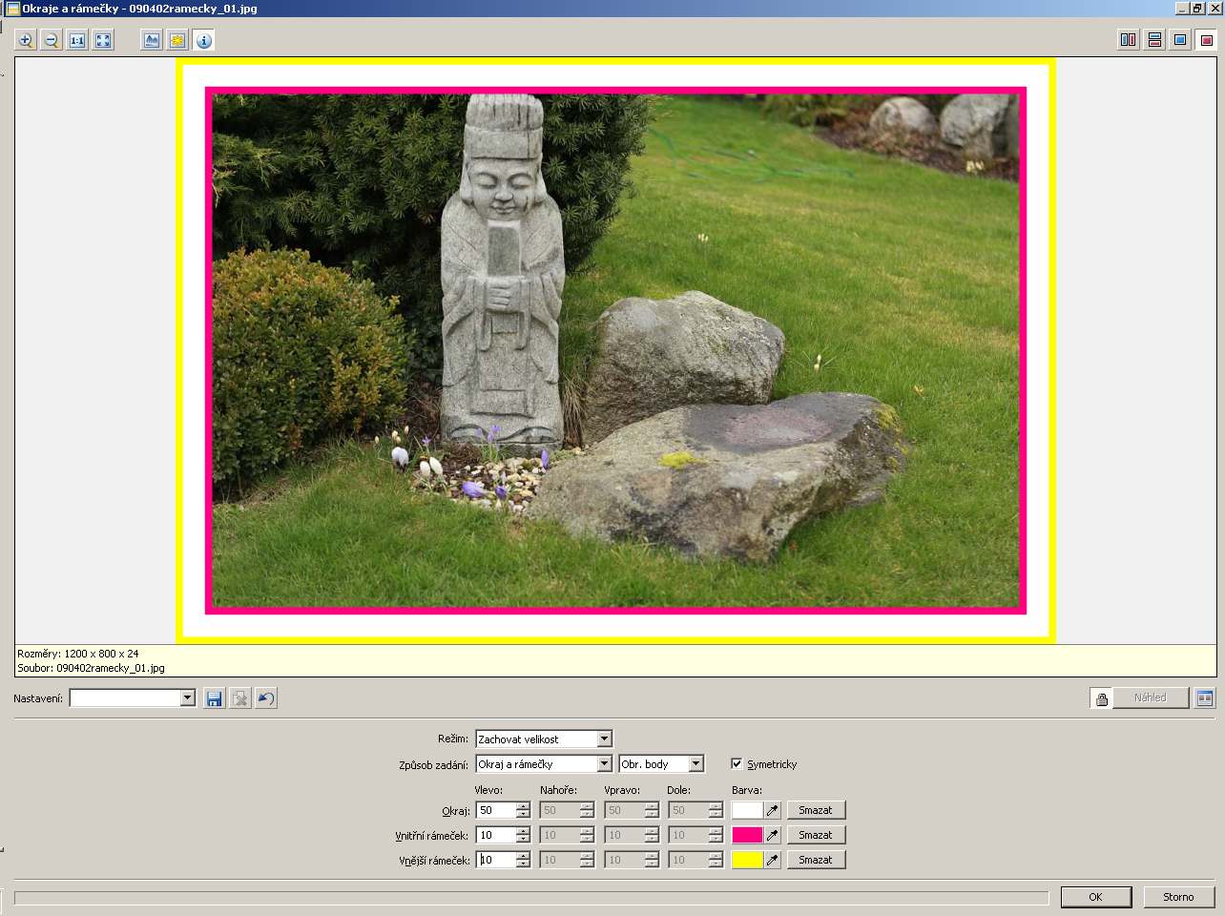Click the fit-to-window zoom icon
This screenshot has height=916, width=1225.
[x=103, y=40]
